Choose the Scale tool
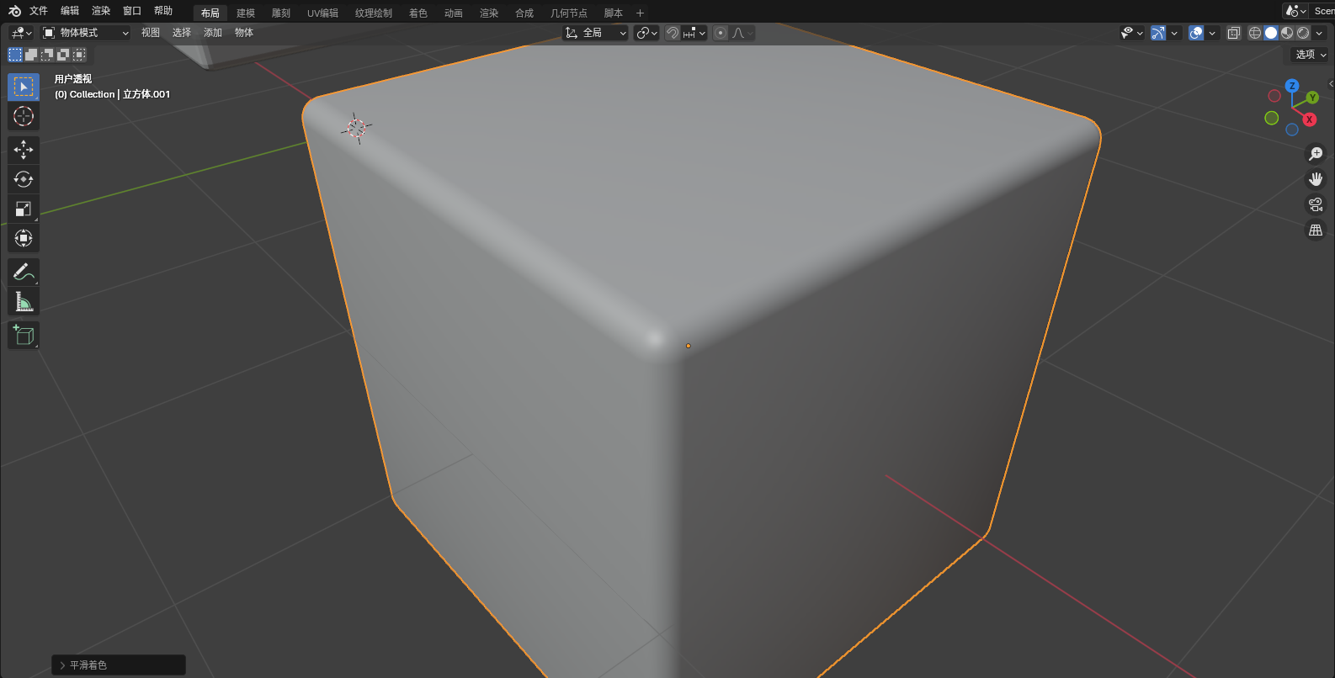The image size is (1335, 678). tap(24, 209)
